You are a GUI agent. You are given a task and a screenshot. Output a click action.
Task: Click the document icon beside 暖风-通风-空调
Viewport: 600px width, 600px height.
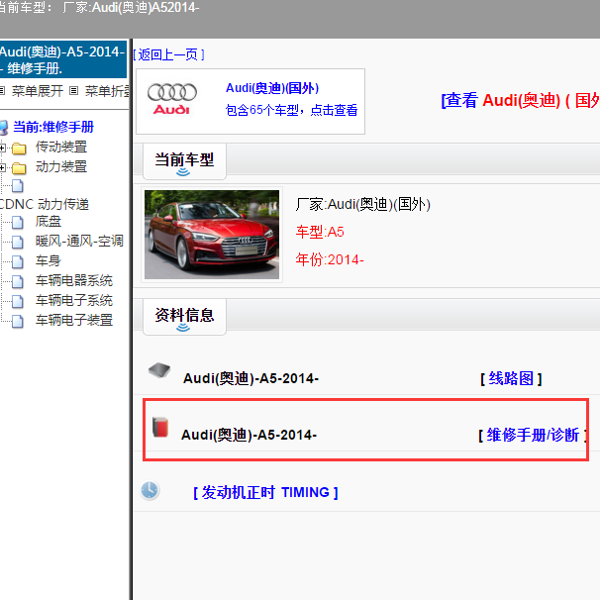(x=18, y=242)
